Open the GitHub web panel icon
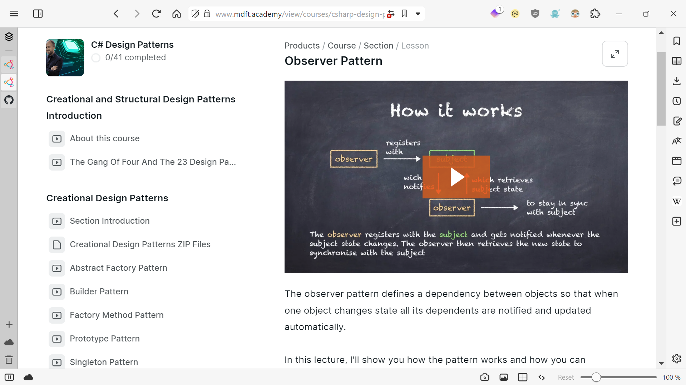 point(9,100)
